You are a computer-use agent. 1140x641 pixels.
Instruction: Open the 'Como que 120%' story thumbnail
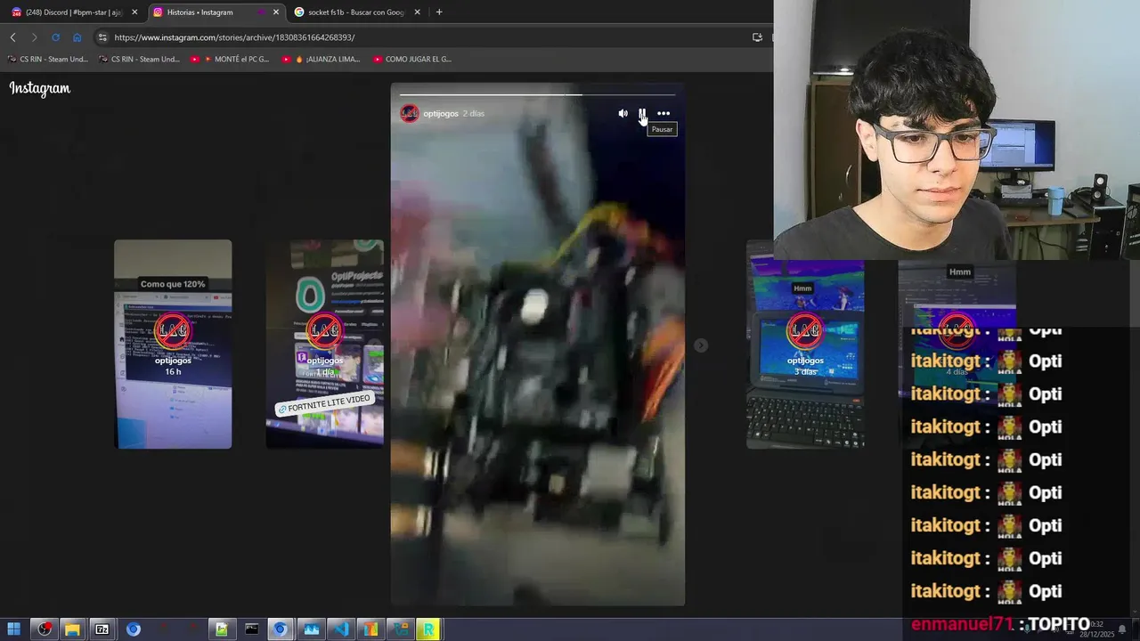(x=173, y=345)
